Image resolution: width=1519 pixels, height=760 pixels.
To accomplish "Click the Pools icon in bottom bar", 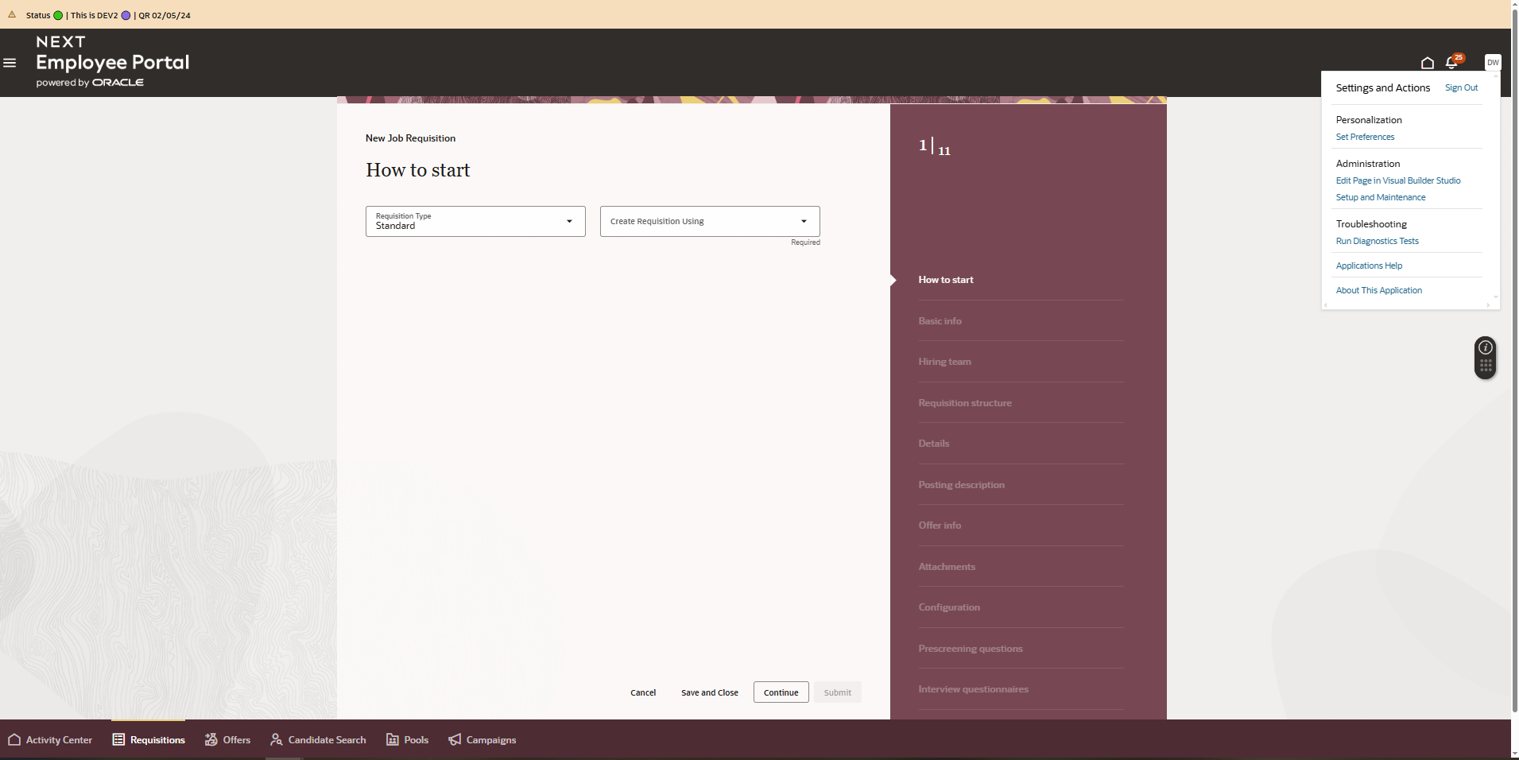I will point(393,739).
